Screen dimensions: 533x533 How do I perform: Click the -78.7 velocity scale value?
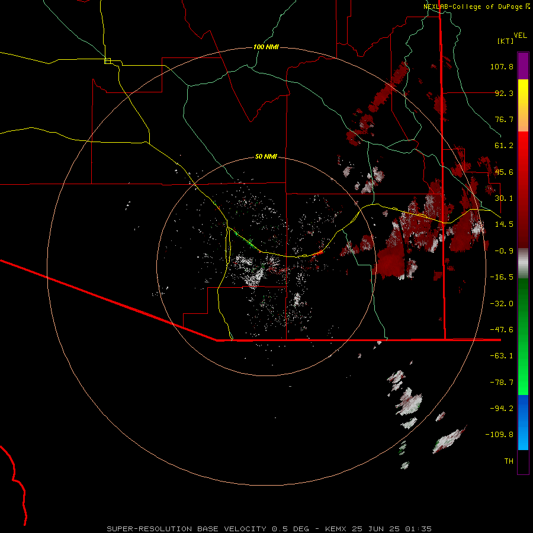pyautogui.click(x=502, y=383)
